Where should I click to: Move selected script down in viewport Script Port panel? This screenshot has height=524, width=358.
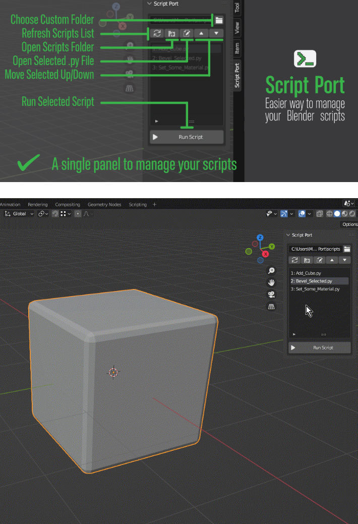tap(344, 260)
